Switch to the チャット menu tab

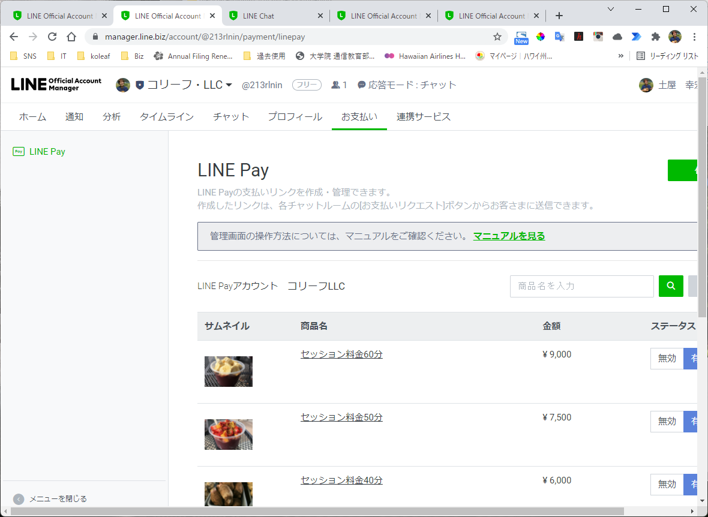coord(231,117)
